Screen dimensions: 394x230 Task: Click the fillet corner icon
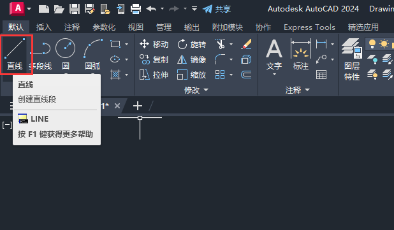[220, 59]
